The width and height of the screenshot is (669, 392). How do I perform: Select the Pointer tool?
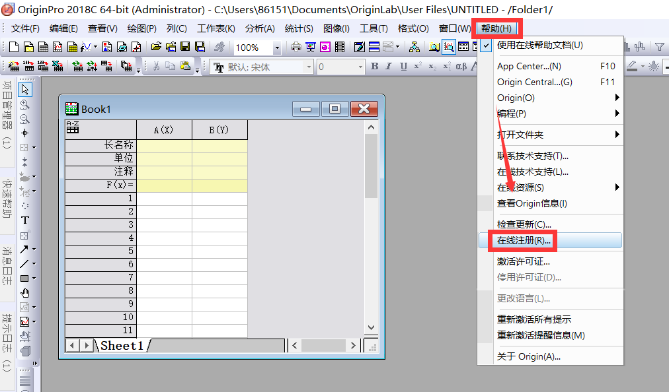click(25, 90)
